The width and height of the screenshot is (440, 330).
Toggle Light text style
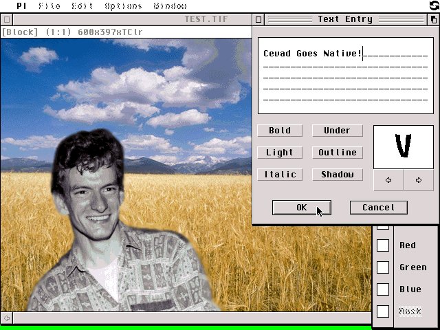tap(280, 153)
